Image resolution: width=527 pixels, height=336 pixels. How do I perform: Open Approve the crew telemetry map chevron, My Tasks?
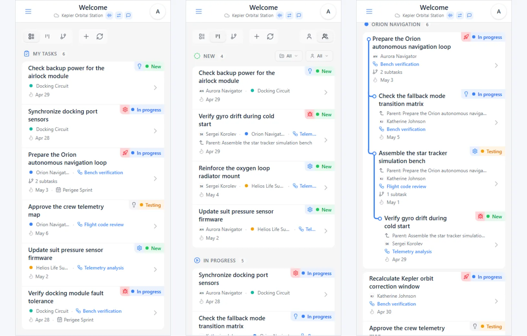[x=155, y=226]
